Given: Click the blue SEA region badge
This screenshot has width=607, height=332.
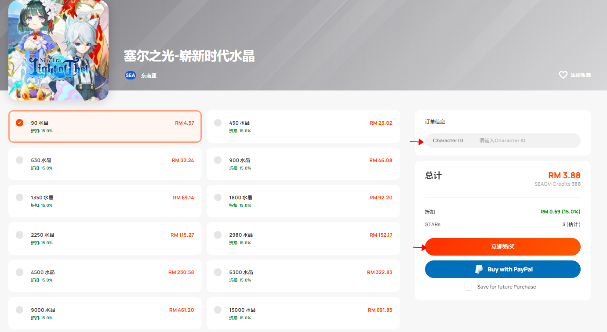Looking at the screenshot, I should pyautogui.click(x=131, y=75).
